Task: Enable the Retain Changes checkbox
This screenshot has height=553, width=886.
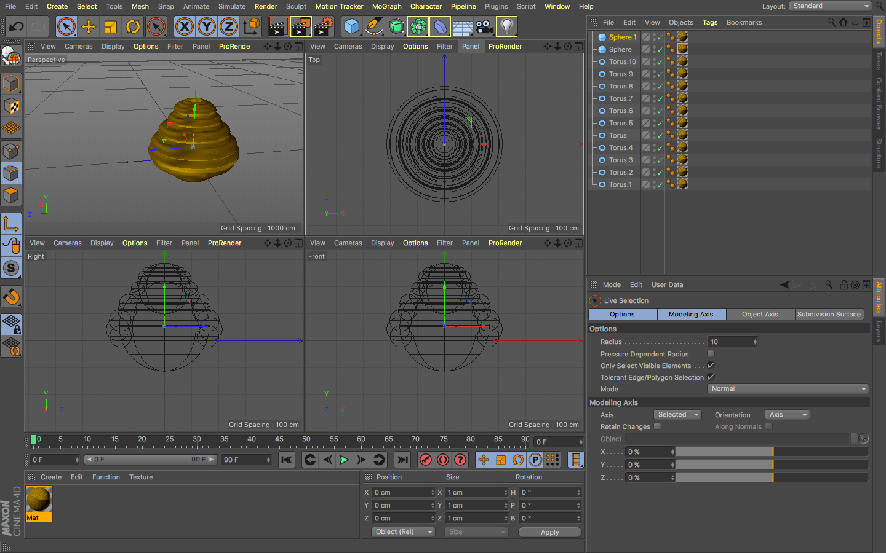Action: (657, 426)
